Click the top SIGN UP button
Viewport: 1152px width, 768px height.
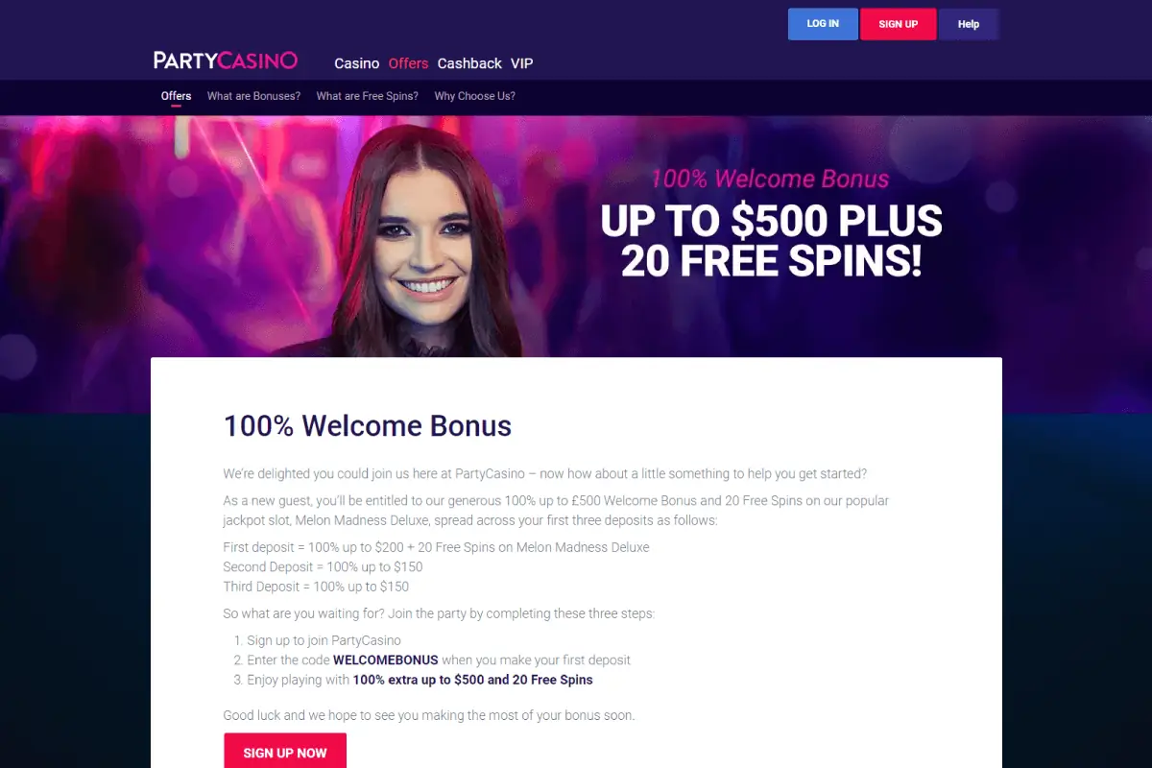point(898,24)
